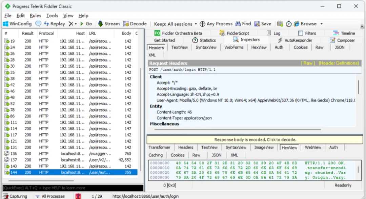The image size is (366, 199).
Task: Click session 19 icon in list
Action: point(7,41)
